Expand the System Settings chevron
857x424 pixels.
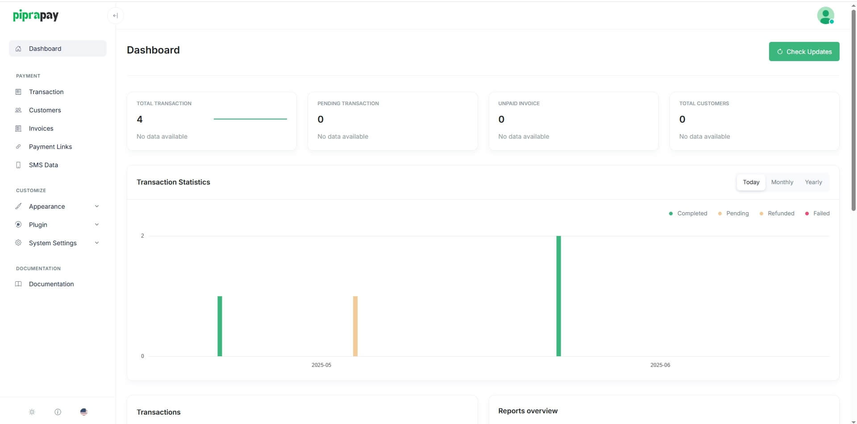[97, 243]
